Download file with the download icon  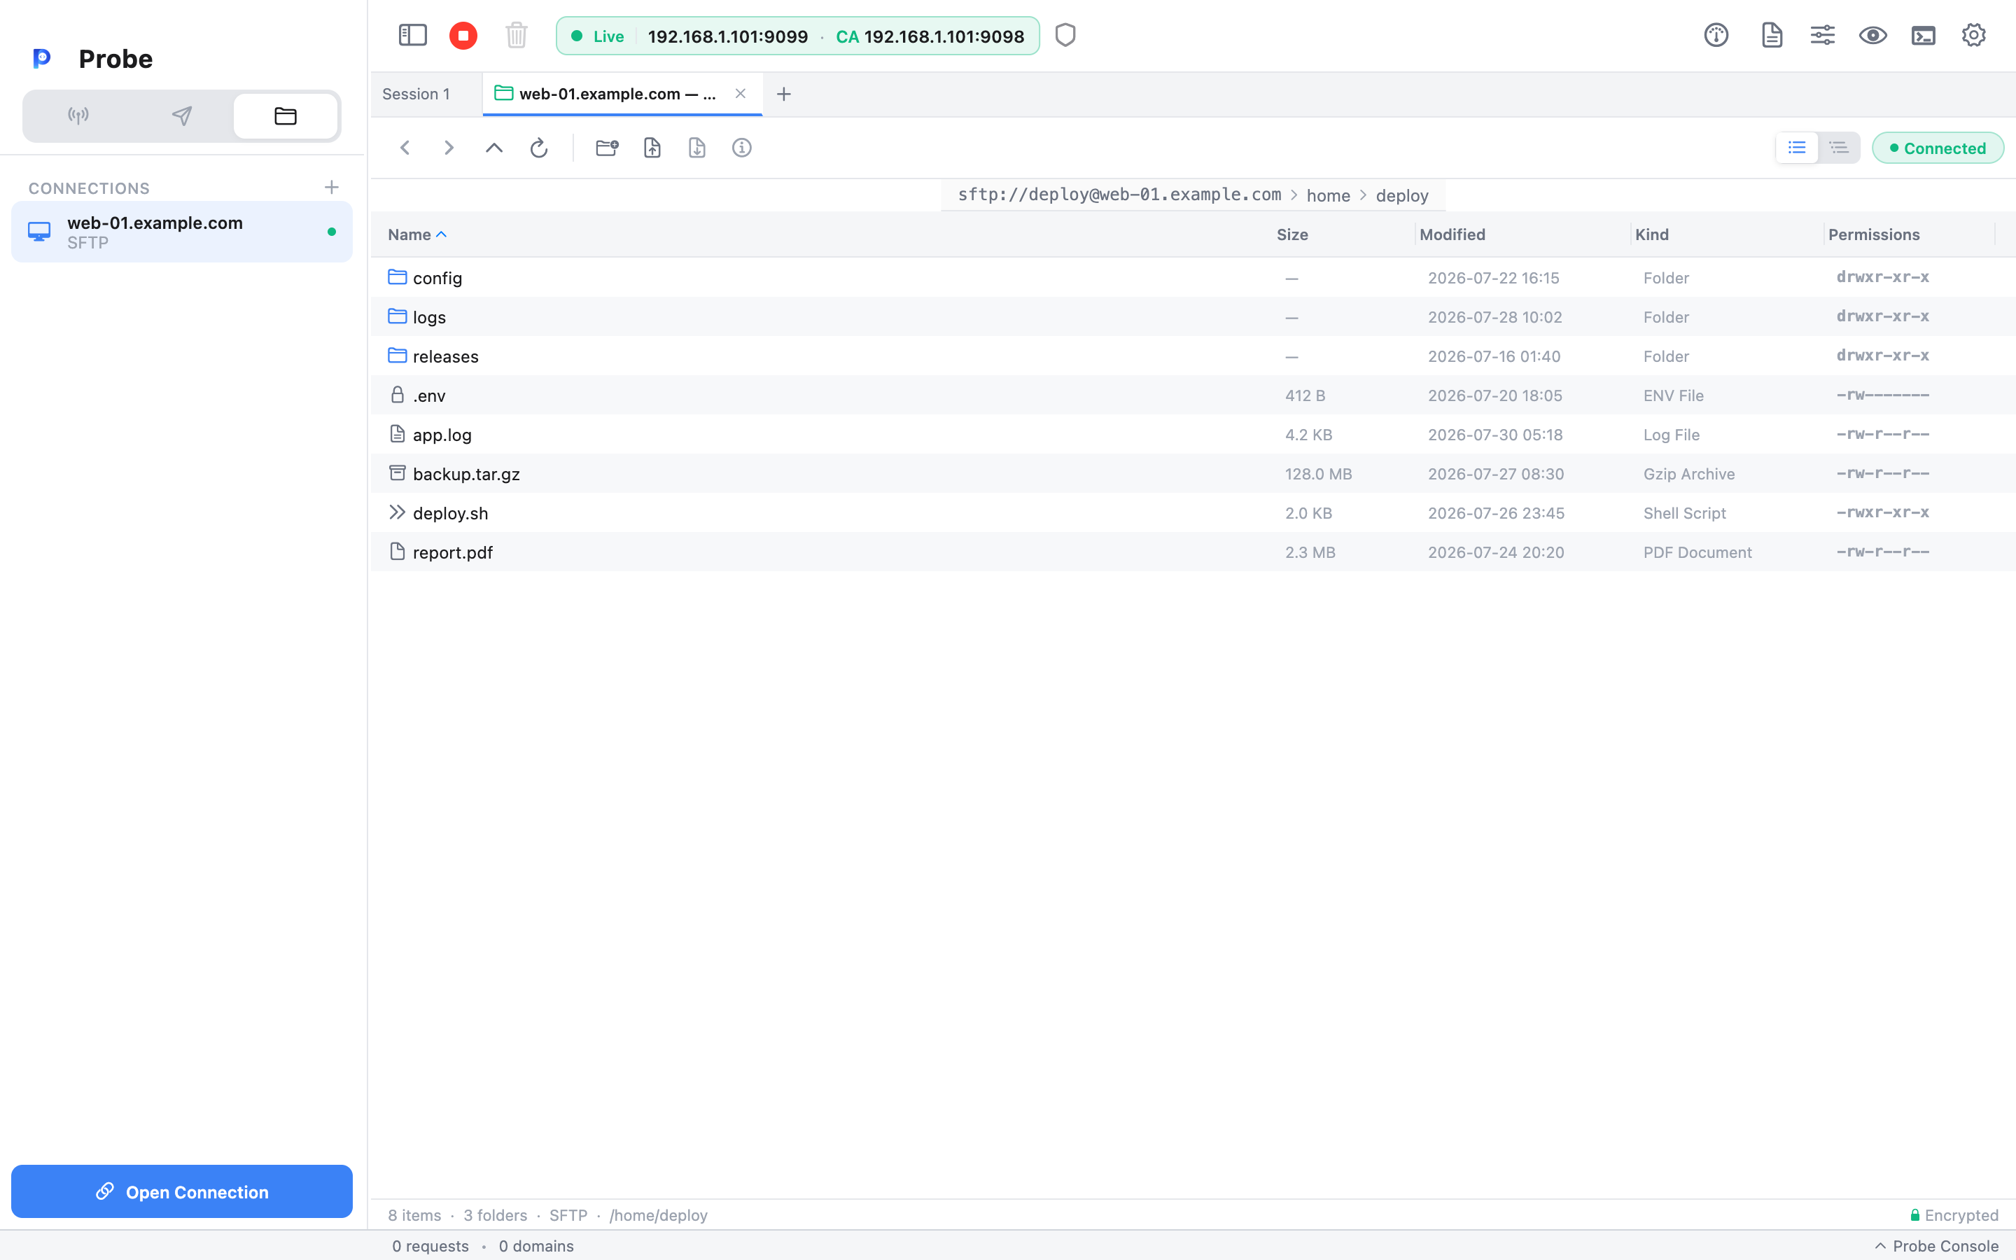[x=697, y=148]
